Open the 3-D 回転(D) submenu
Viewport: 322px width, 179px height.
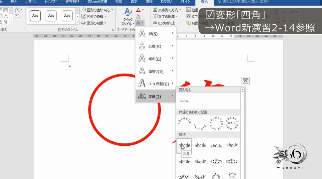click(x=156, y=84)
